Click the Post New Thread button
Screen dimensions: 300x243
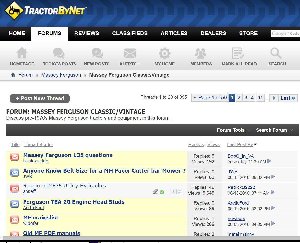coord(40,98)
